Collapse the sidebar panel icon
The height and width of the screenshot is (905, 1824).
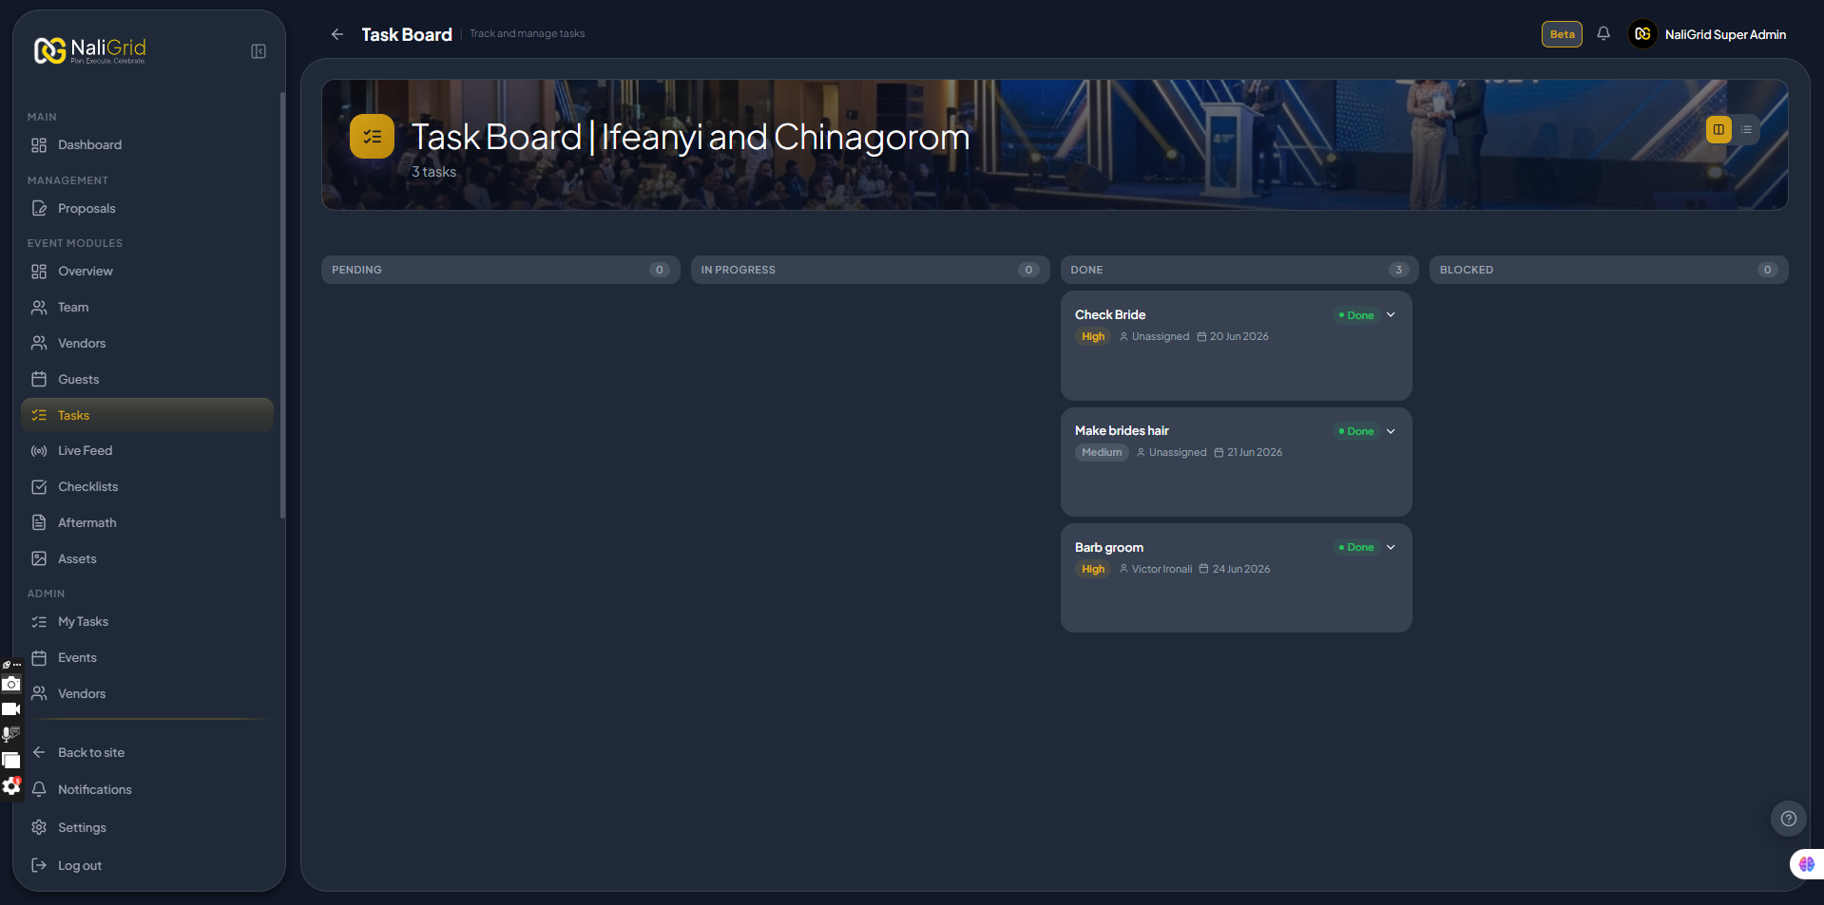click(x=259, y=51)
